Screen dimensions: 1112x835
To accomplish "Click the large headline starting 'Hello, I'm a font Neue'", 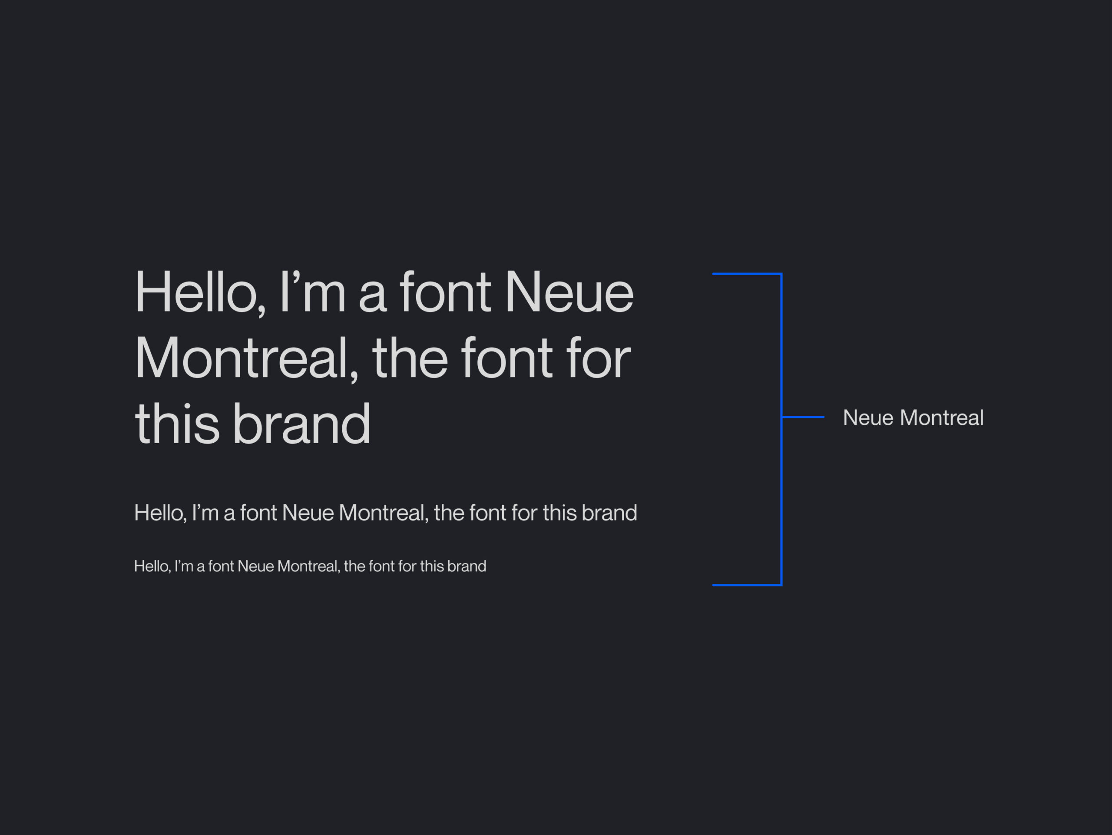I will pos(384,358).
